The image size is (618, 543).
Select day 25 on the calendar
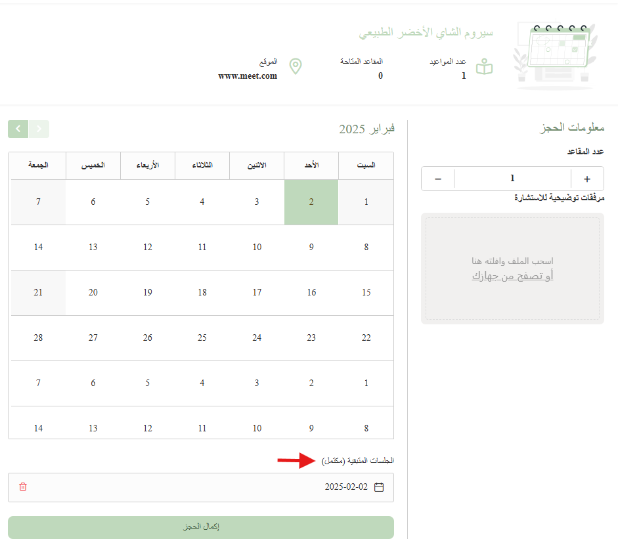pyautogui.click(x=202, y=338)
